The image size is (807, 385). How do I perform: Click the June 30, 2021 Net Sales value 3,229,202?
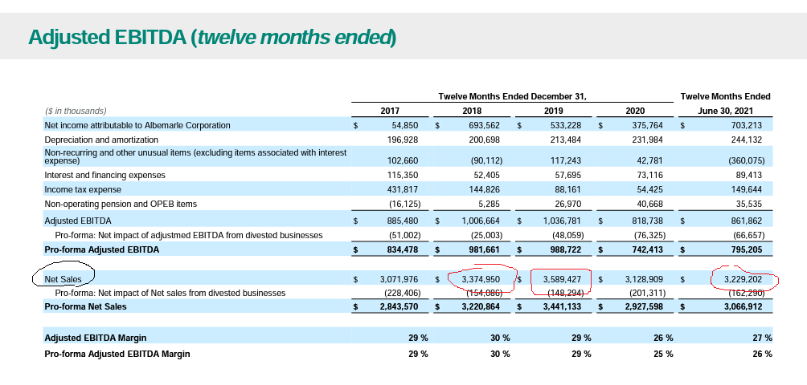[744, 279]
